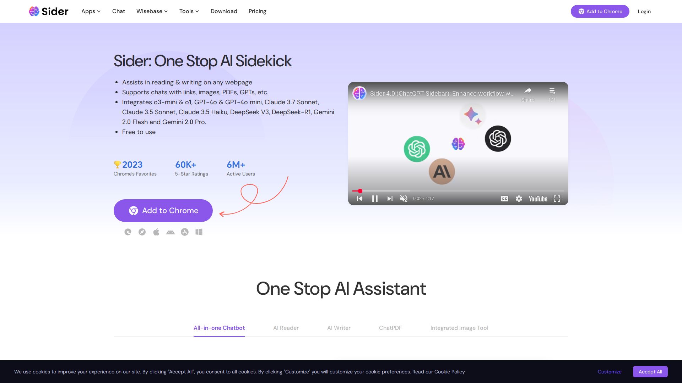This screenshot has height=383, width=682.
Task: Open the video settings gear
Action: (x=519, y=199)
